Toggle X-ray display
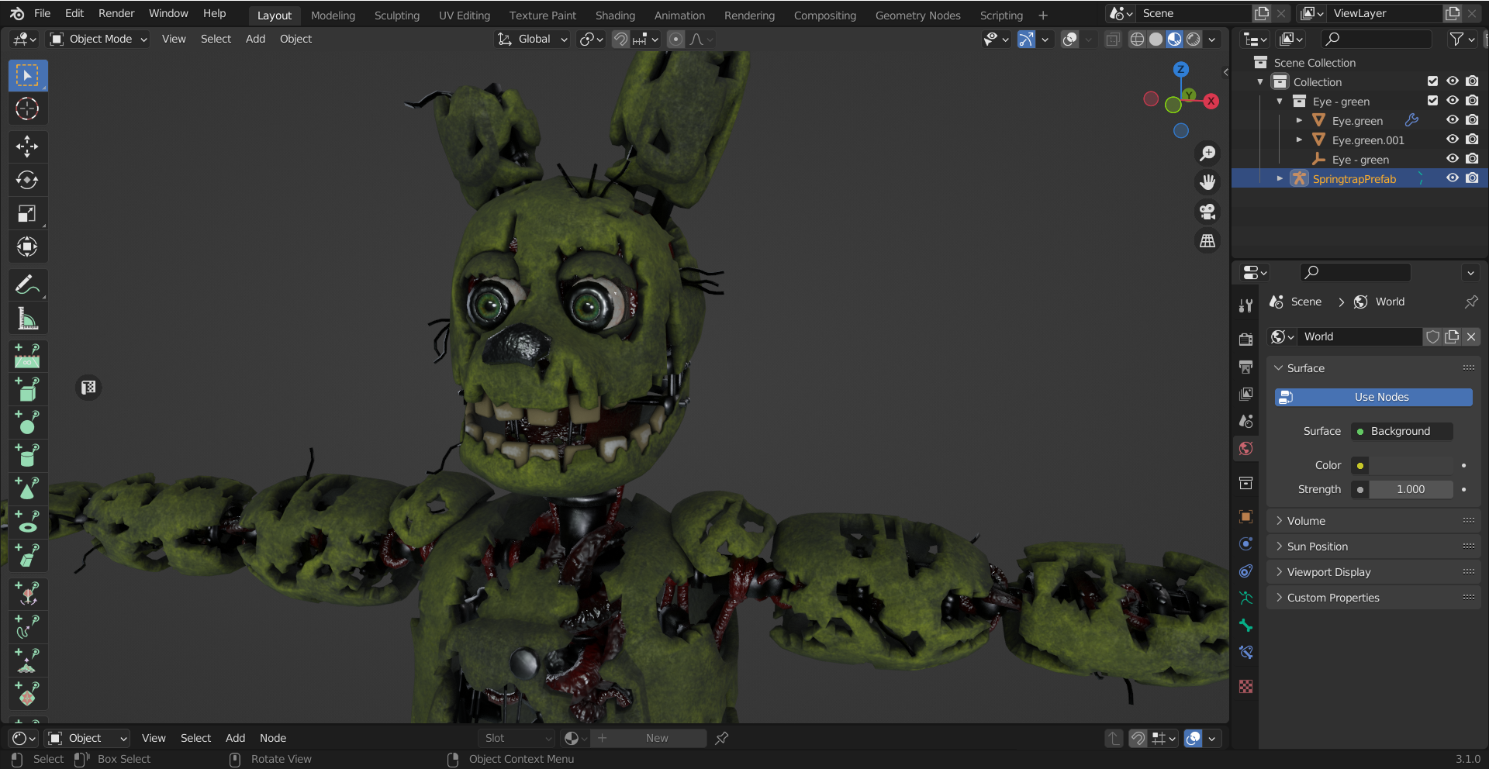 coord(1113,39)
